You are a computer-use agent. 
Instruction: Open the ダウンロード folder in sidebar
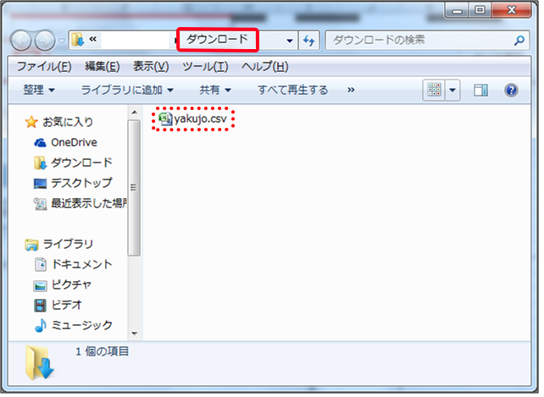[81, 163]
